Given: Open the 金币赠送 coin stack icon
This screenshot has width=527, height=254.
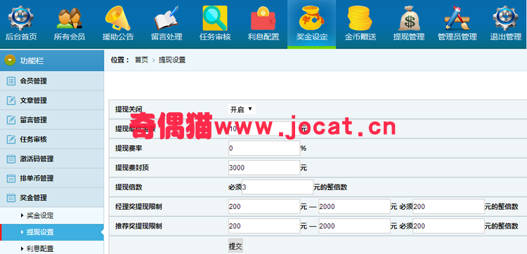Looking at the screenshot, I should tap(360, 18).
